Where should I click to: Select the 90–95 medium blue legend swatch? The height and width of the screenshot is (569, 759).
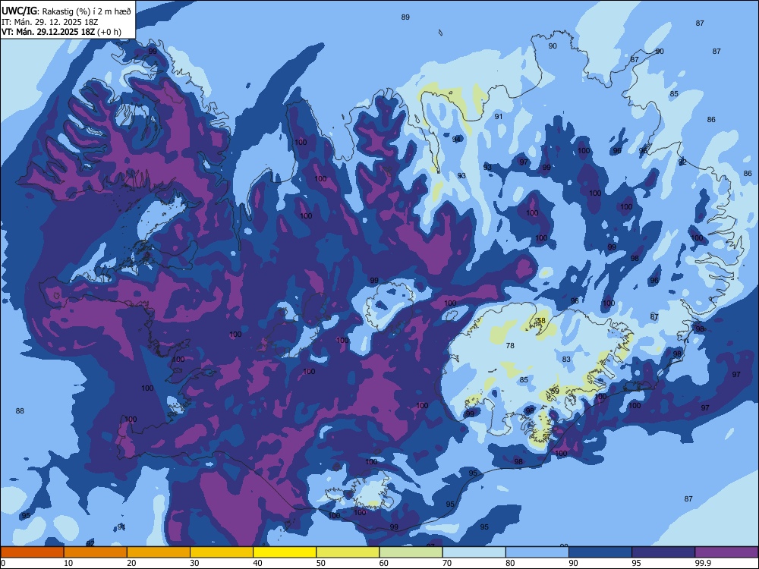pos(600,552)
